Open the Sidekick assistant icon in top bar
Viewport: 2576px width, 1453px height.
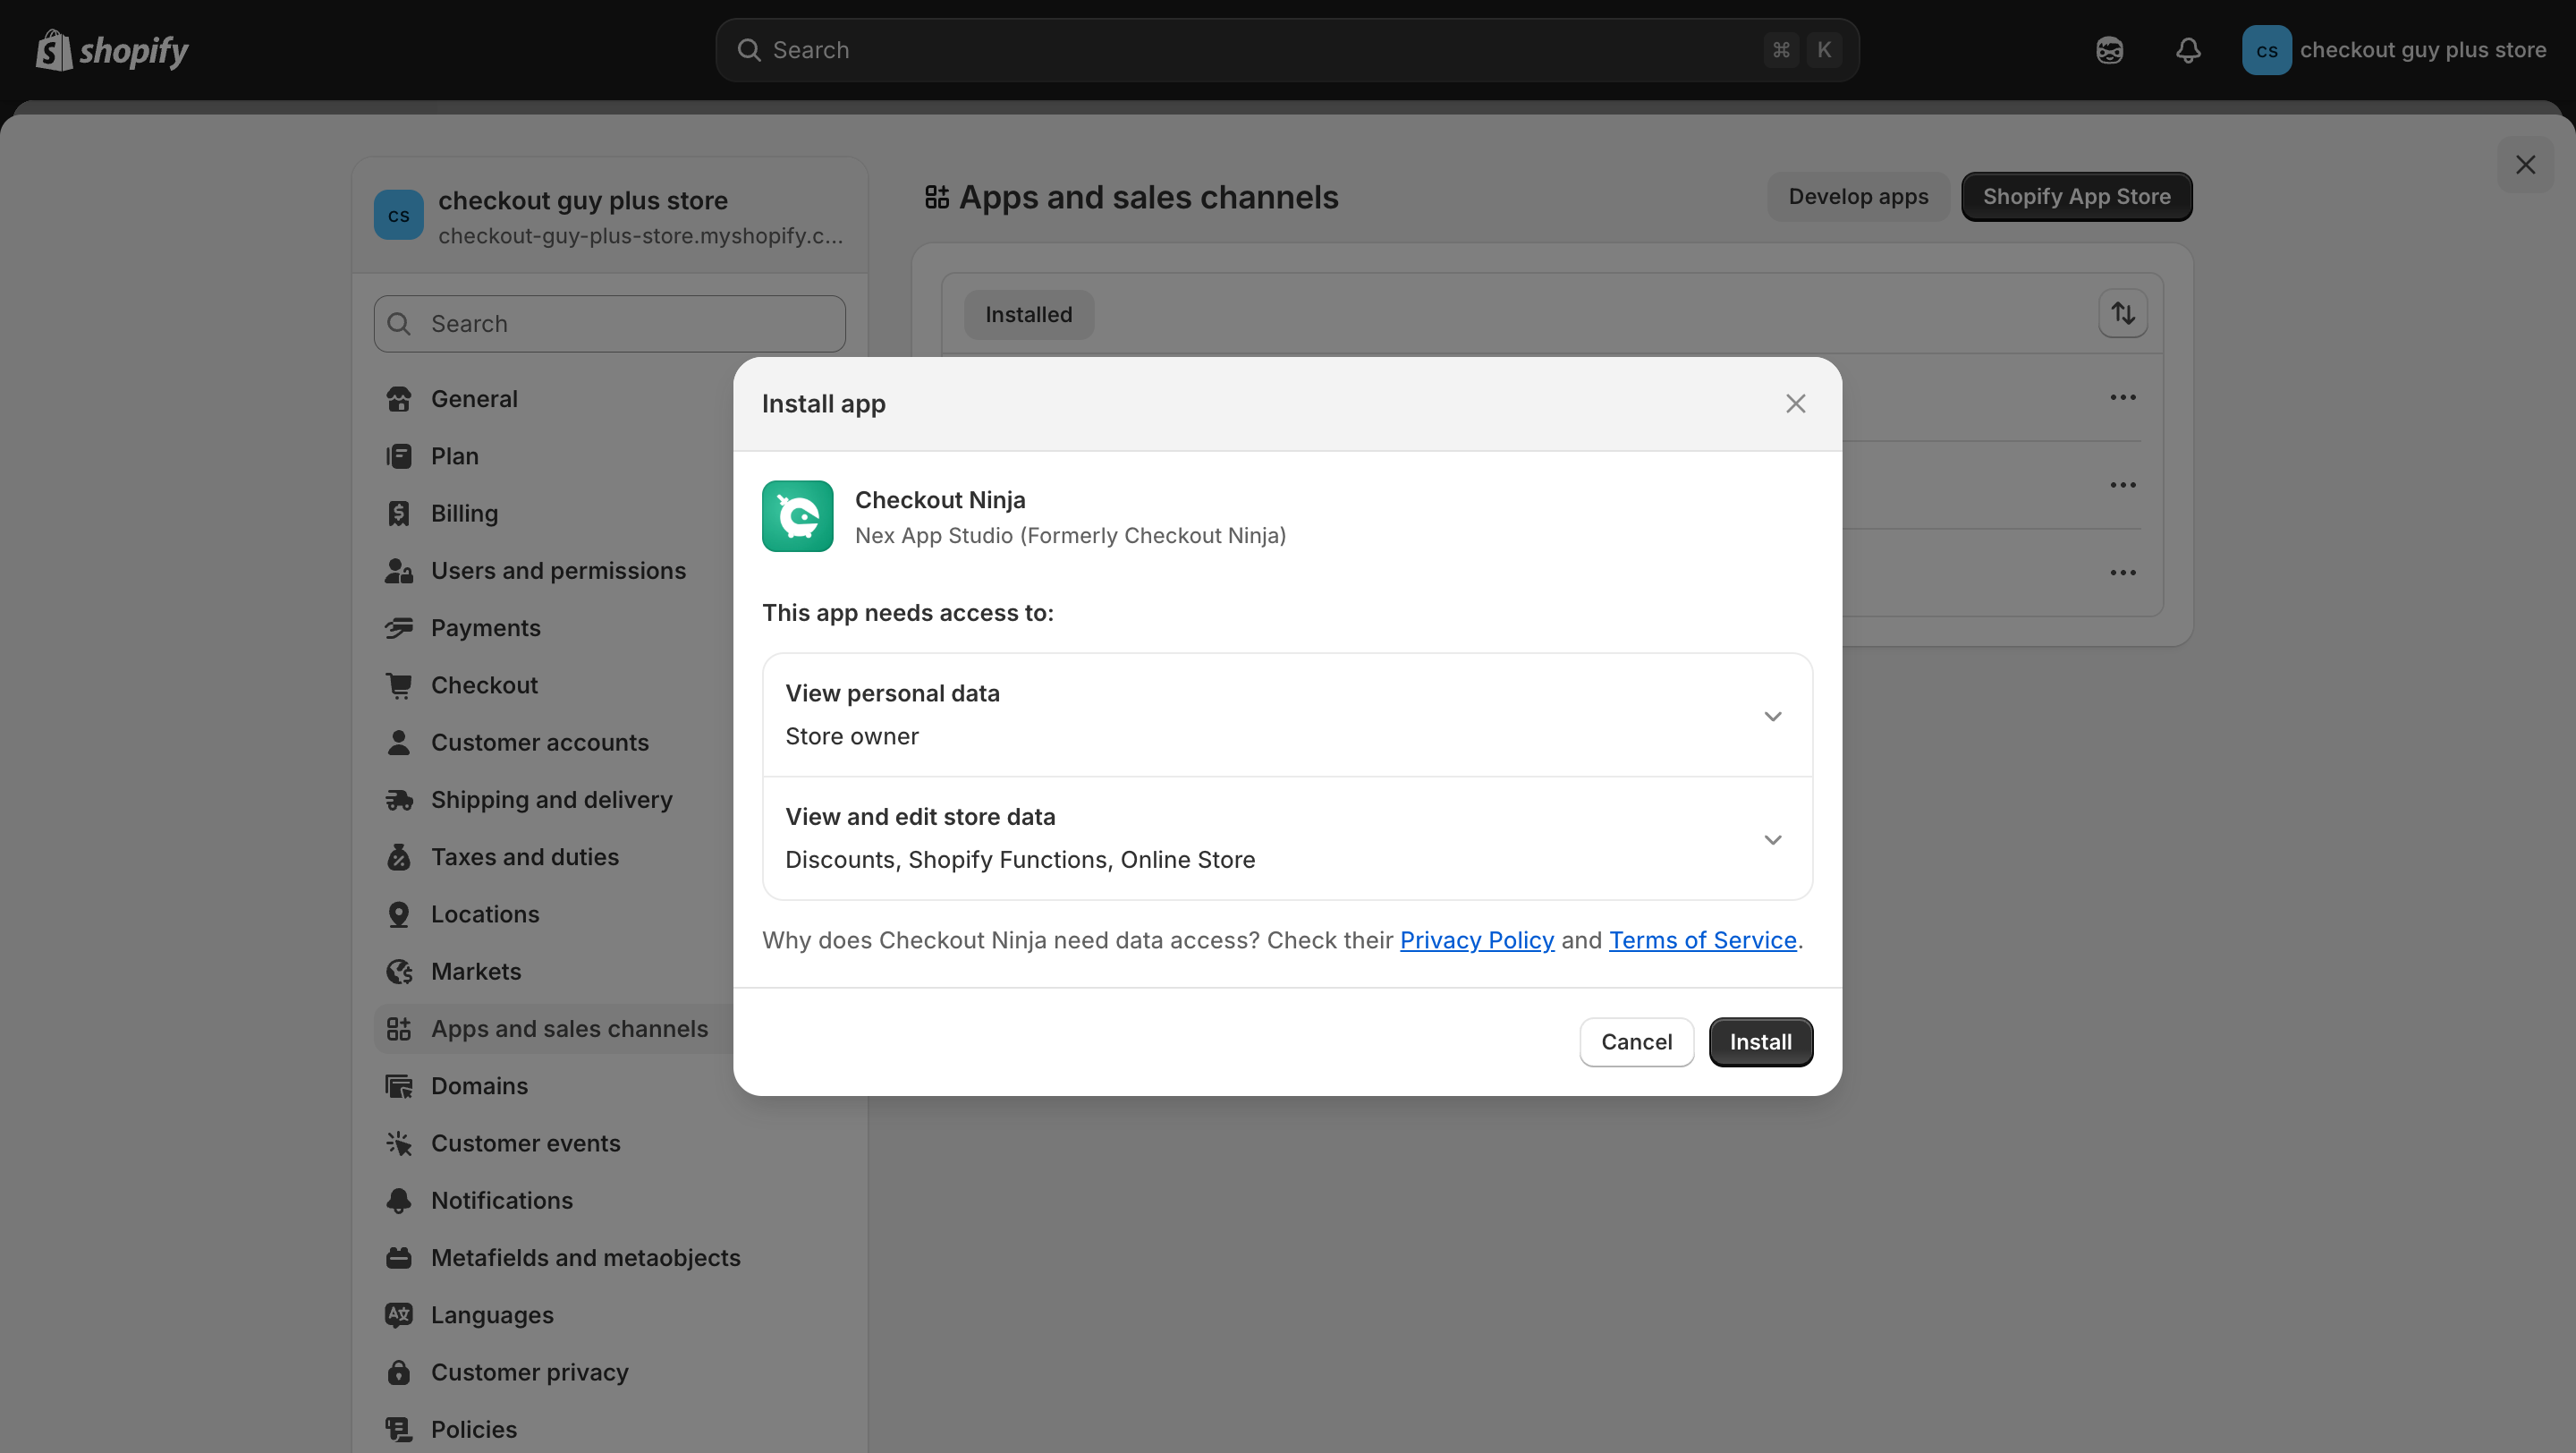point(2109,50)
